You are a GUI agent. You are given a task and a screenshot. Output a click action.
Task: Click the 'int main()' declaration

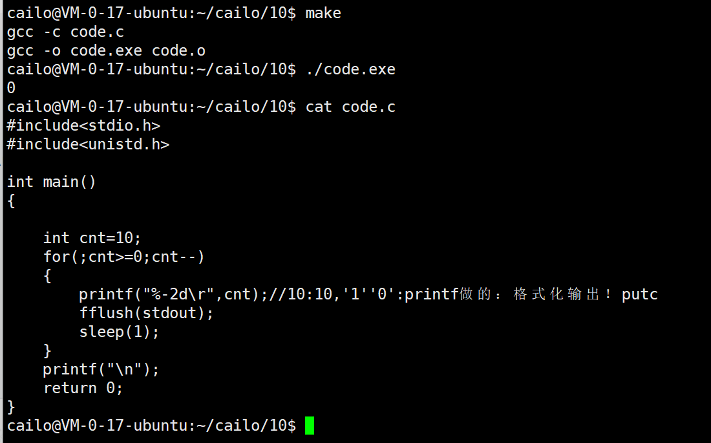pos(51,182)
